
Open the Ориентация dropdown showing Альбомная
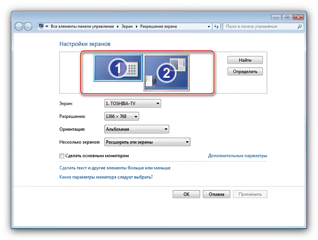(137, 129)
